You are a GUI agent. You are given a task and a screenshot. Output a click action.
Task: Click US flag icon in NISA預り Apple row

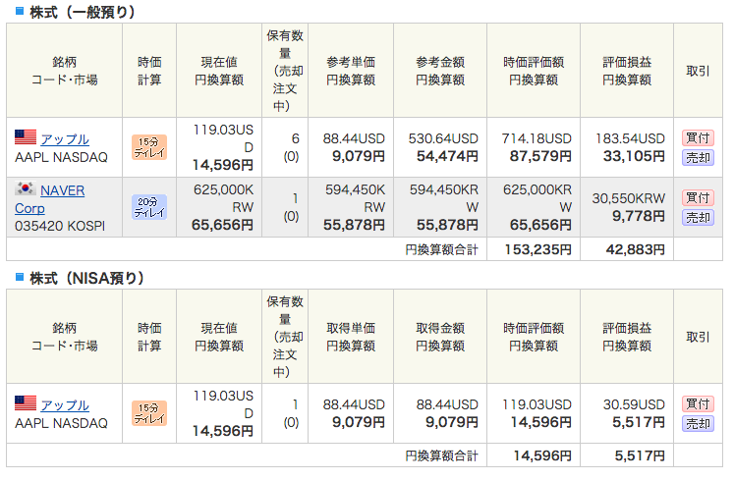pos(26,402)
